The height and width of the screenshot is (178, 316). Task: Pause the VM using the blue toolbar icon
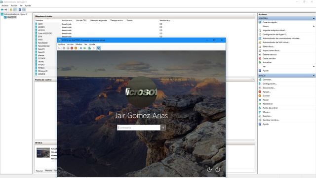point(81,48)
